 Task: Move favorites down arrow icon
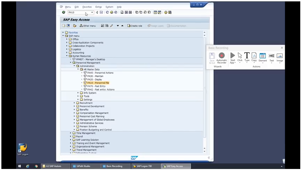click(118, 26)
